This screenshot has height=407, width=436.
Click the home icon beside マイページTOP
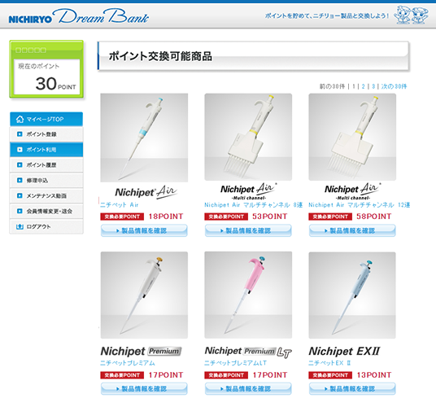pos(20,119)
